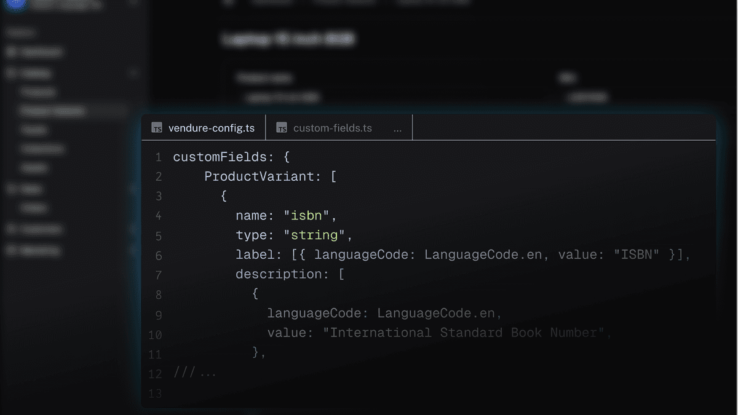Screen dimensions: 738x415
Task: Open the tab overflow ellipsis menu
Action: pos(397,128)
